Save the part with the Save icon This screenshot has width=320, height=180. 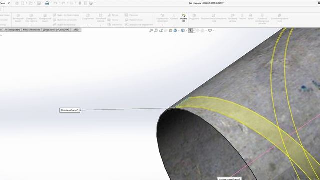pyautogui.click(x=39, y=3)
